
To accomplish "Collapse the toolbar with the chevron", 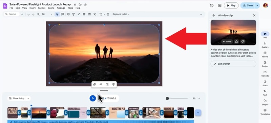I will (201, 14).
